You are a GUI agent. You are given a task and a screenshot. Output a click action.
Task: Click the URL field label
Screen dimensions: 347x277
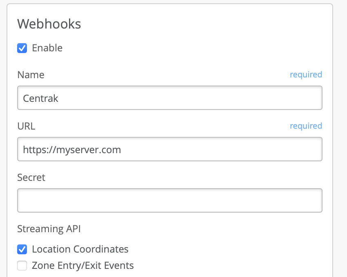tap(26, 126)
